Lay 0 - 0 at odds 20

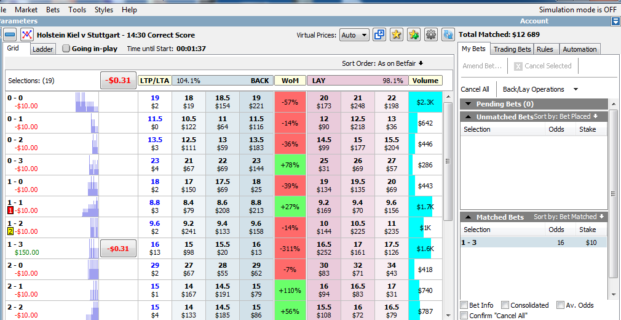[x=324, y=102]
